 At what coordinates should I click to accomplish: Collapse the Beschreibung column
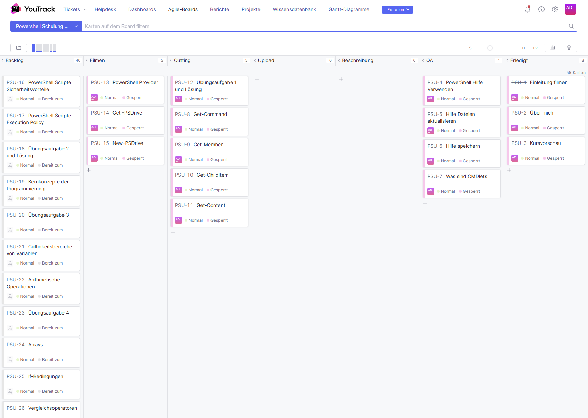point(339,60)
